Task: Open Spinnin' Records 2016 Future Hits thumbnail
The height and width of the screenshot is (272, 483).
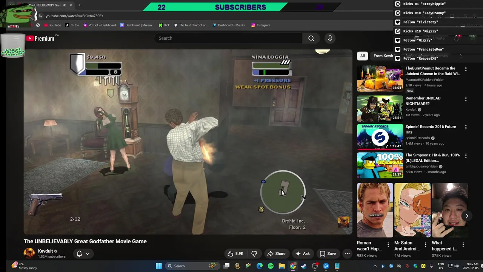Action: pyautogui.click(x=380, y=137)
